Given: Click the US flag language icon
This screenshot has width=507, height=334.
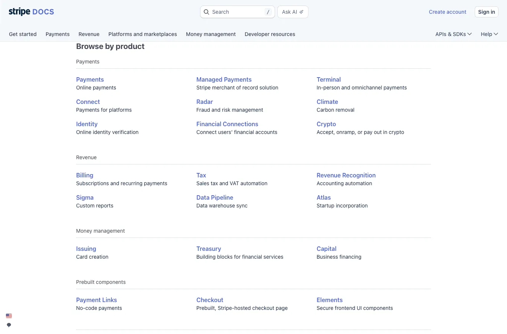Looking at the screenshot, I should coord(9,316).
